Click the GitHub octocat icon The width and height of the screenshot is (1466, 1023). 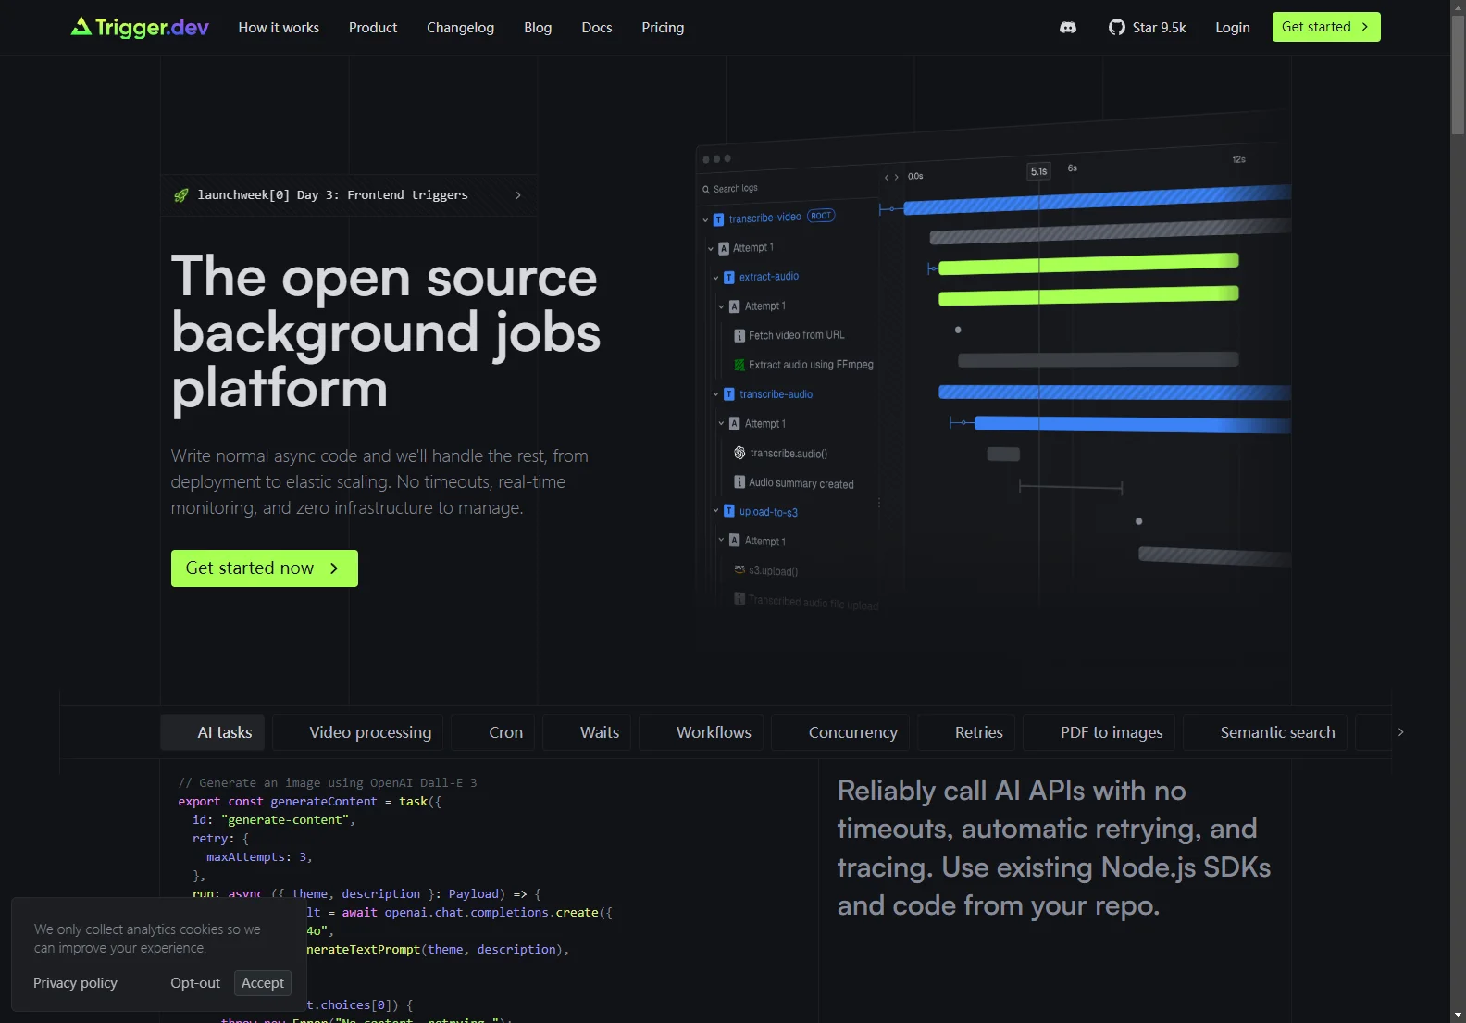tap(1117, 28)
